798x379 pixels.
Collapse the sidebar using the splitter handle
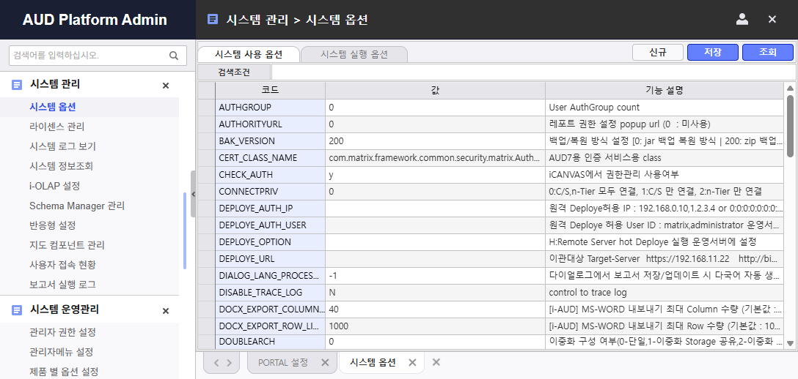(193, 194)
